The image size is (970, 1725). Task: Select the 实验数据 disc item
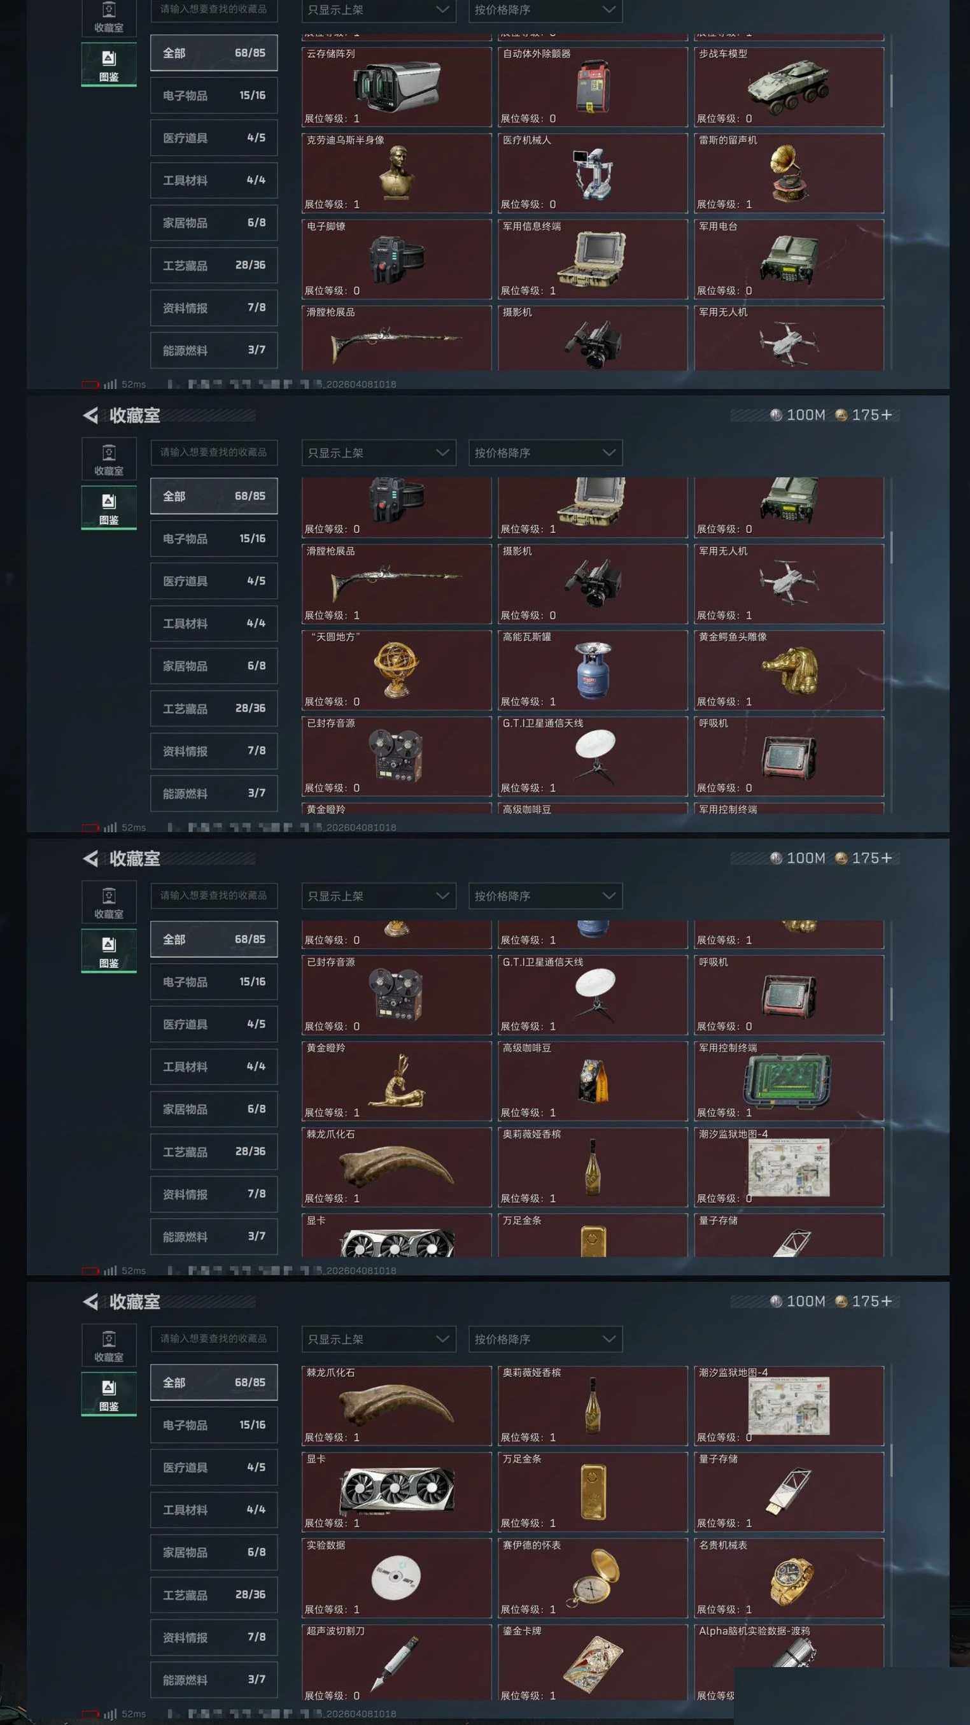[397, 1578]
